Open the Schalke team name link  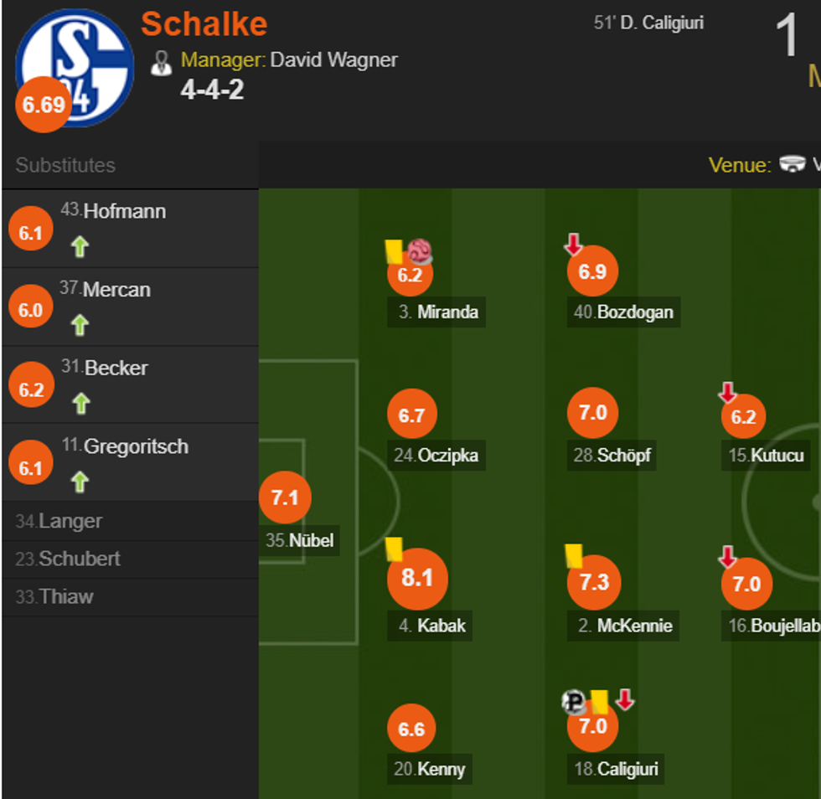204,23
